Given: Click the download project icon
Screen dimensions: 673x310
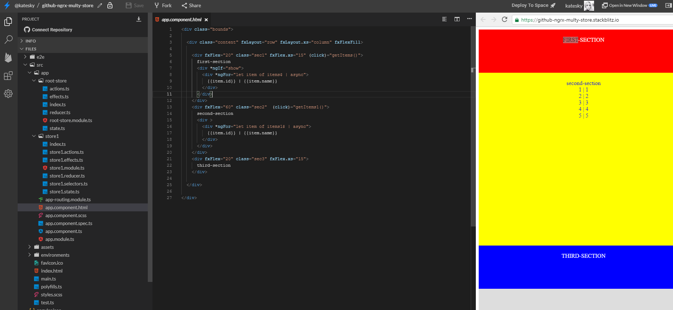Looking at the screenshot, I should click(139, 19).
